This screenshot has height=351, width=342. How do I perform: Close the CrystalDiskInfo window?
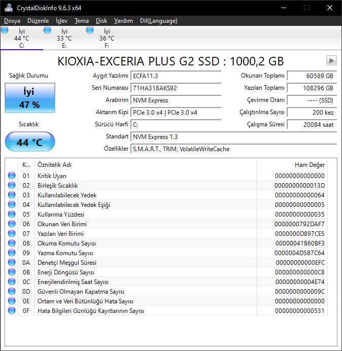tap(330, 8)
